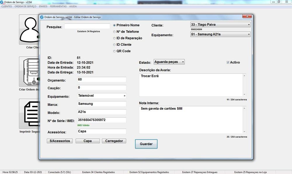
Task: Click the Marca field containing Samsung
Action: (x=102, y=104)
